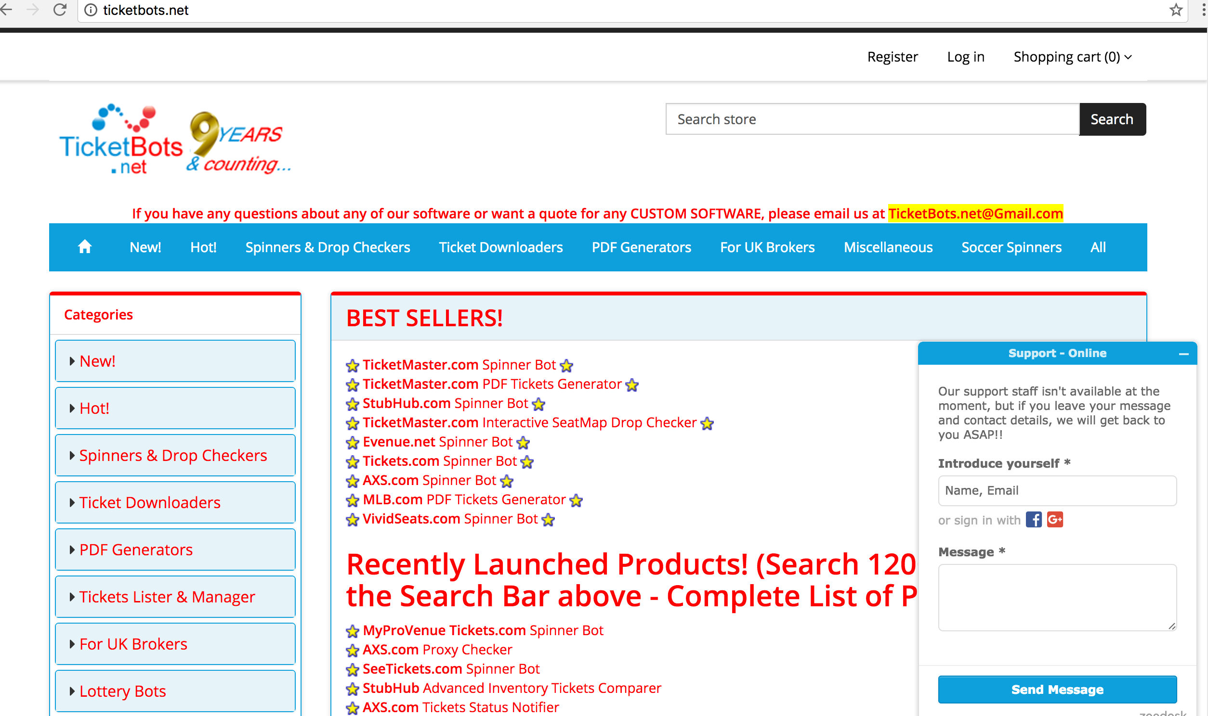Open New! in blue navigation bar
This screenshot has width=1208, height=716.
click(x=145, y=247)
